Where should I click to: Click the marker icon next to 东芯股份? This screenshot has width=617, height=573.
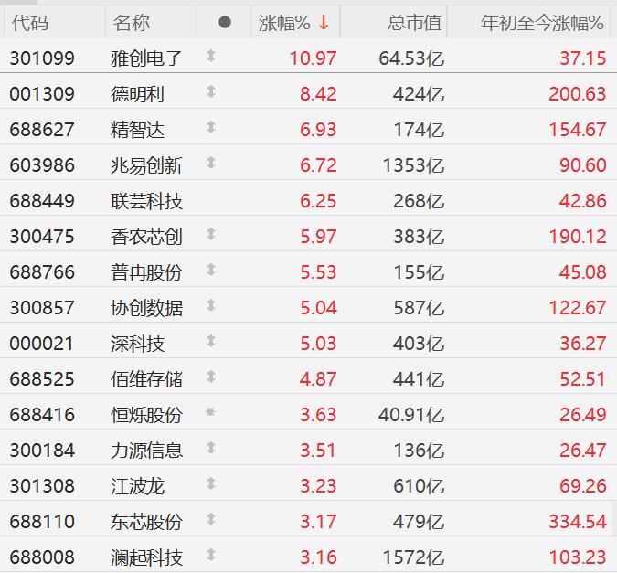(x=211, y=519)
